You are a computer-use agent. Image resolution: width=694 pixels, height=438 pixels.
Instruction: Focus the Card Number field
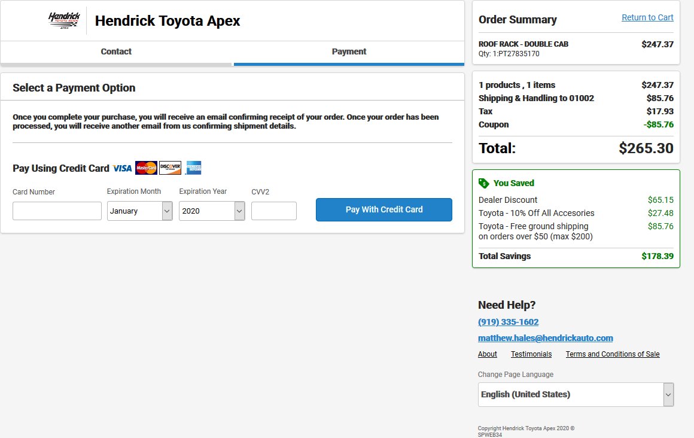(57, 211)
